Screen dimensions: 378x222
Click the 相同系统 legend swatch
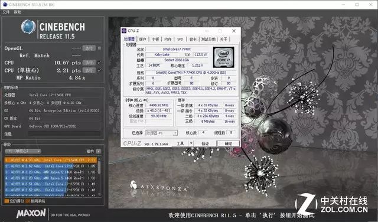28,201
